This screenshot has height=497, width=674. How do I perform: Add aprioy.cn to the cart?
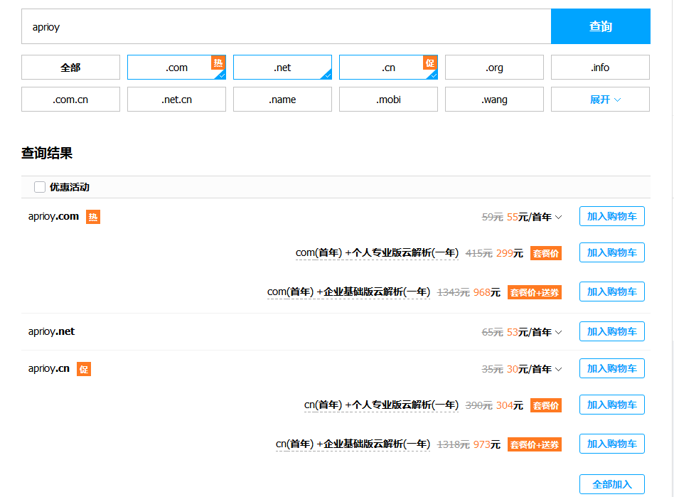(611, 368)
